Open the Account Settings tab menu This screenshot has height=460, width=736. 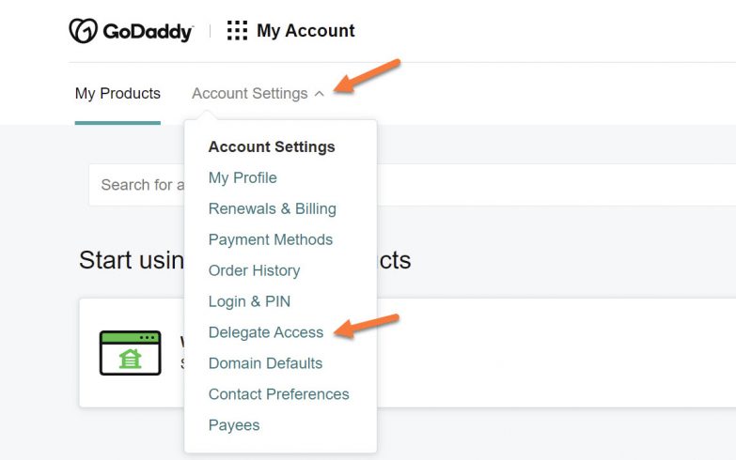(x=250, y=94)
